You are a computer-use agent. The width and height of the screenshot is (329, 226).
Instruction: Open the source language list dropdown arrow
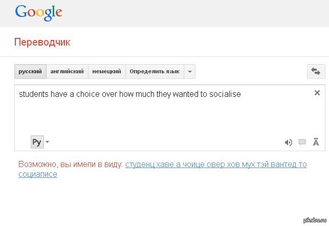click(189, 72)
